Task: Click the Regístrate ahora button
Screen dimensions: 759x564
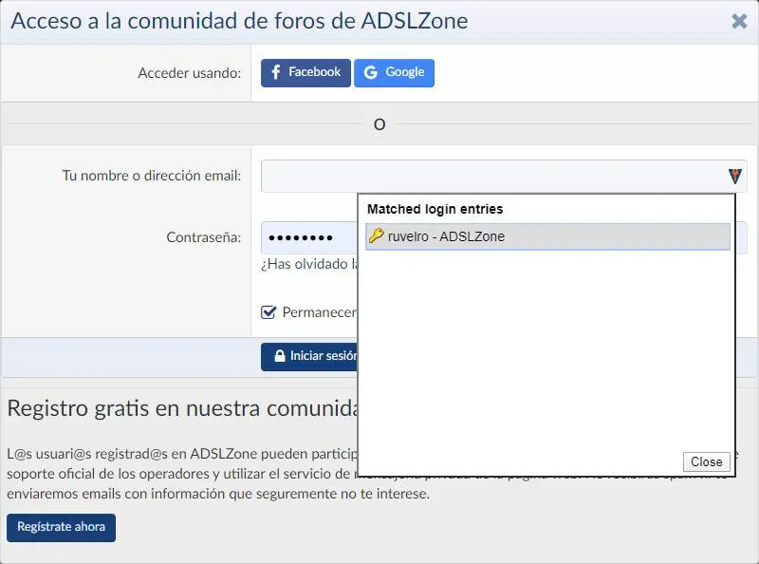Action: (61, 527)
